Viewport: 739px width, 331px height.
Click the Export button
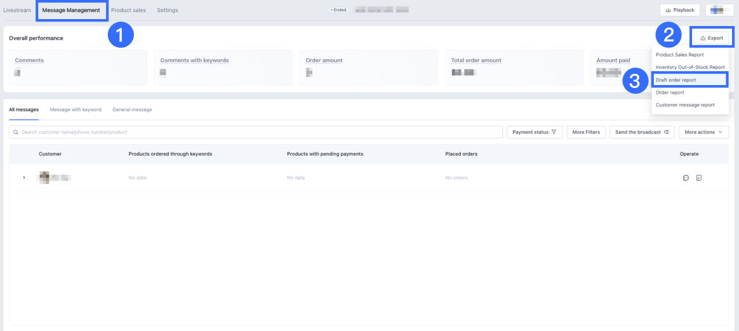pos(712,38)
